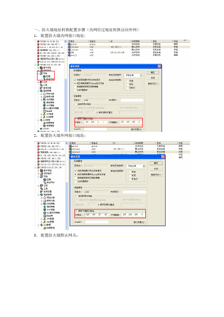Select the global zone icon in step 2 list

(70, 146)
